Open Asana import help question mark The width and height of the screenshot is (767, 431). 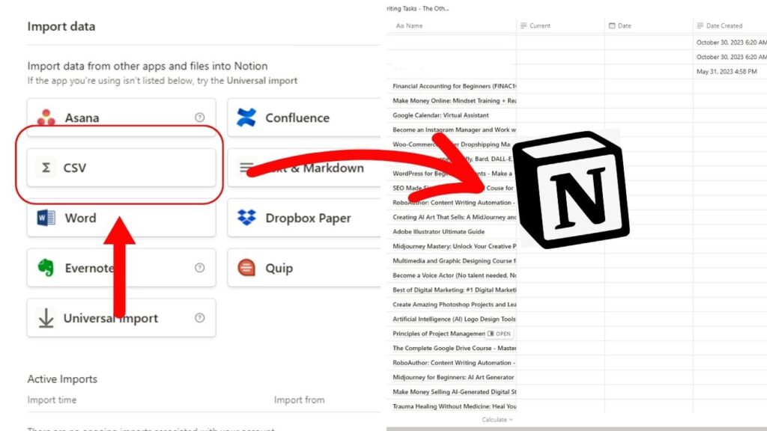coord(199,117)
